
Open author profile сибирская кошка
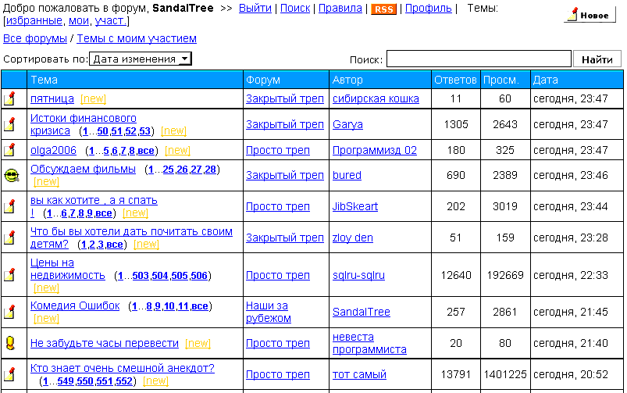(376, 99)
